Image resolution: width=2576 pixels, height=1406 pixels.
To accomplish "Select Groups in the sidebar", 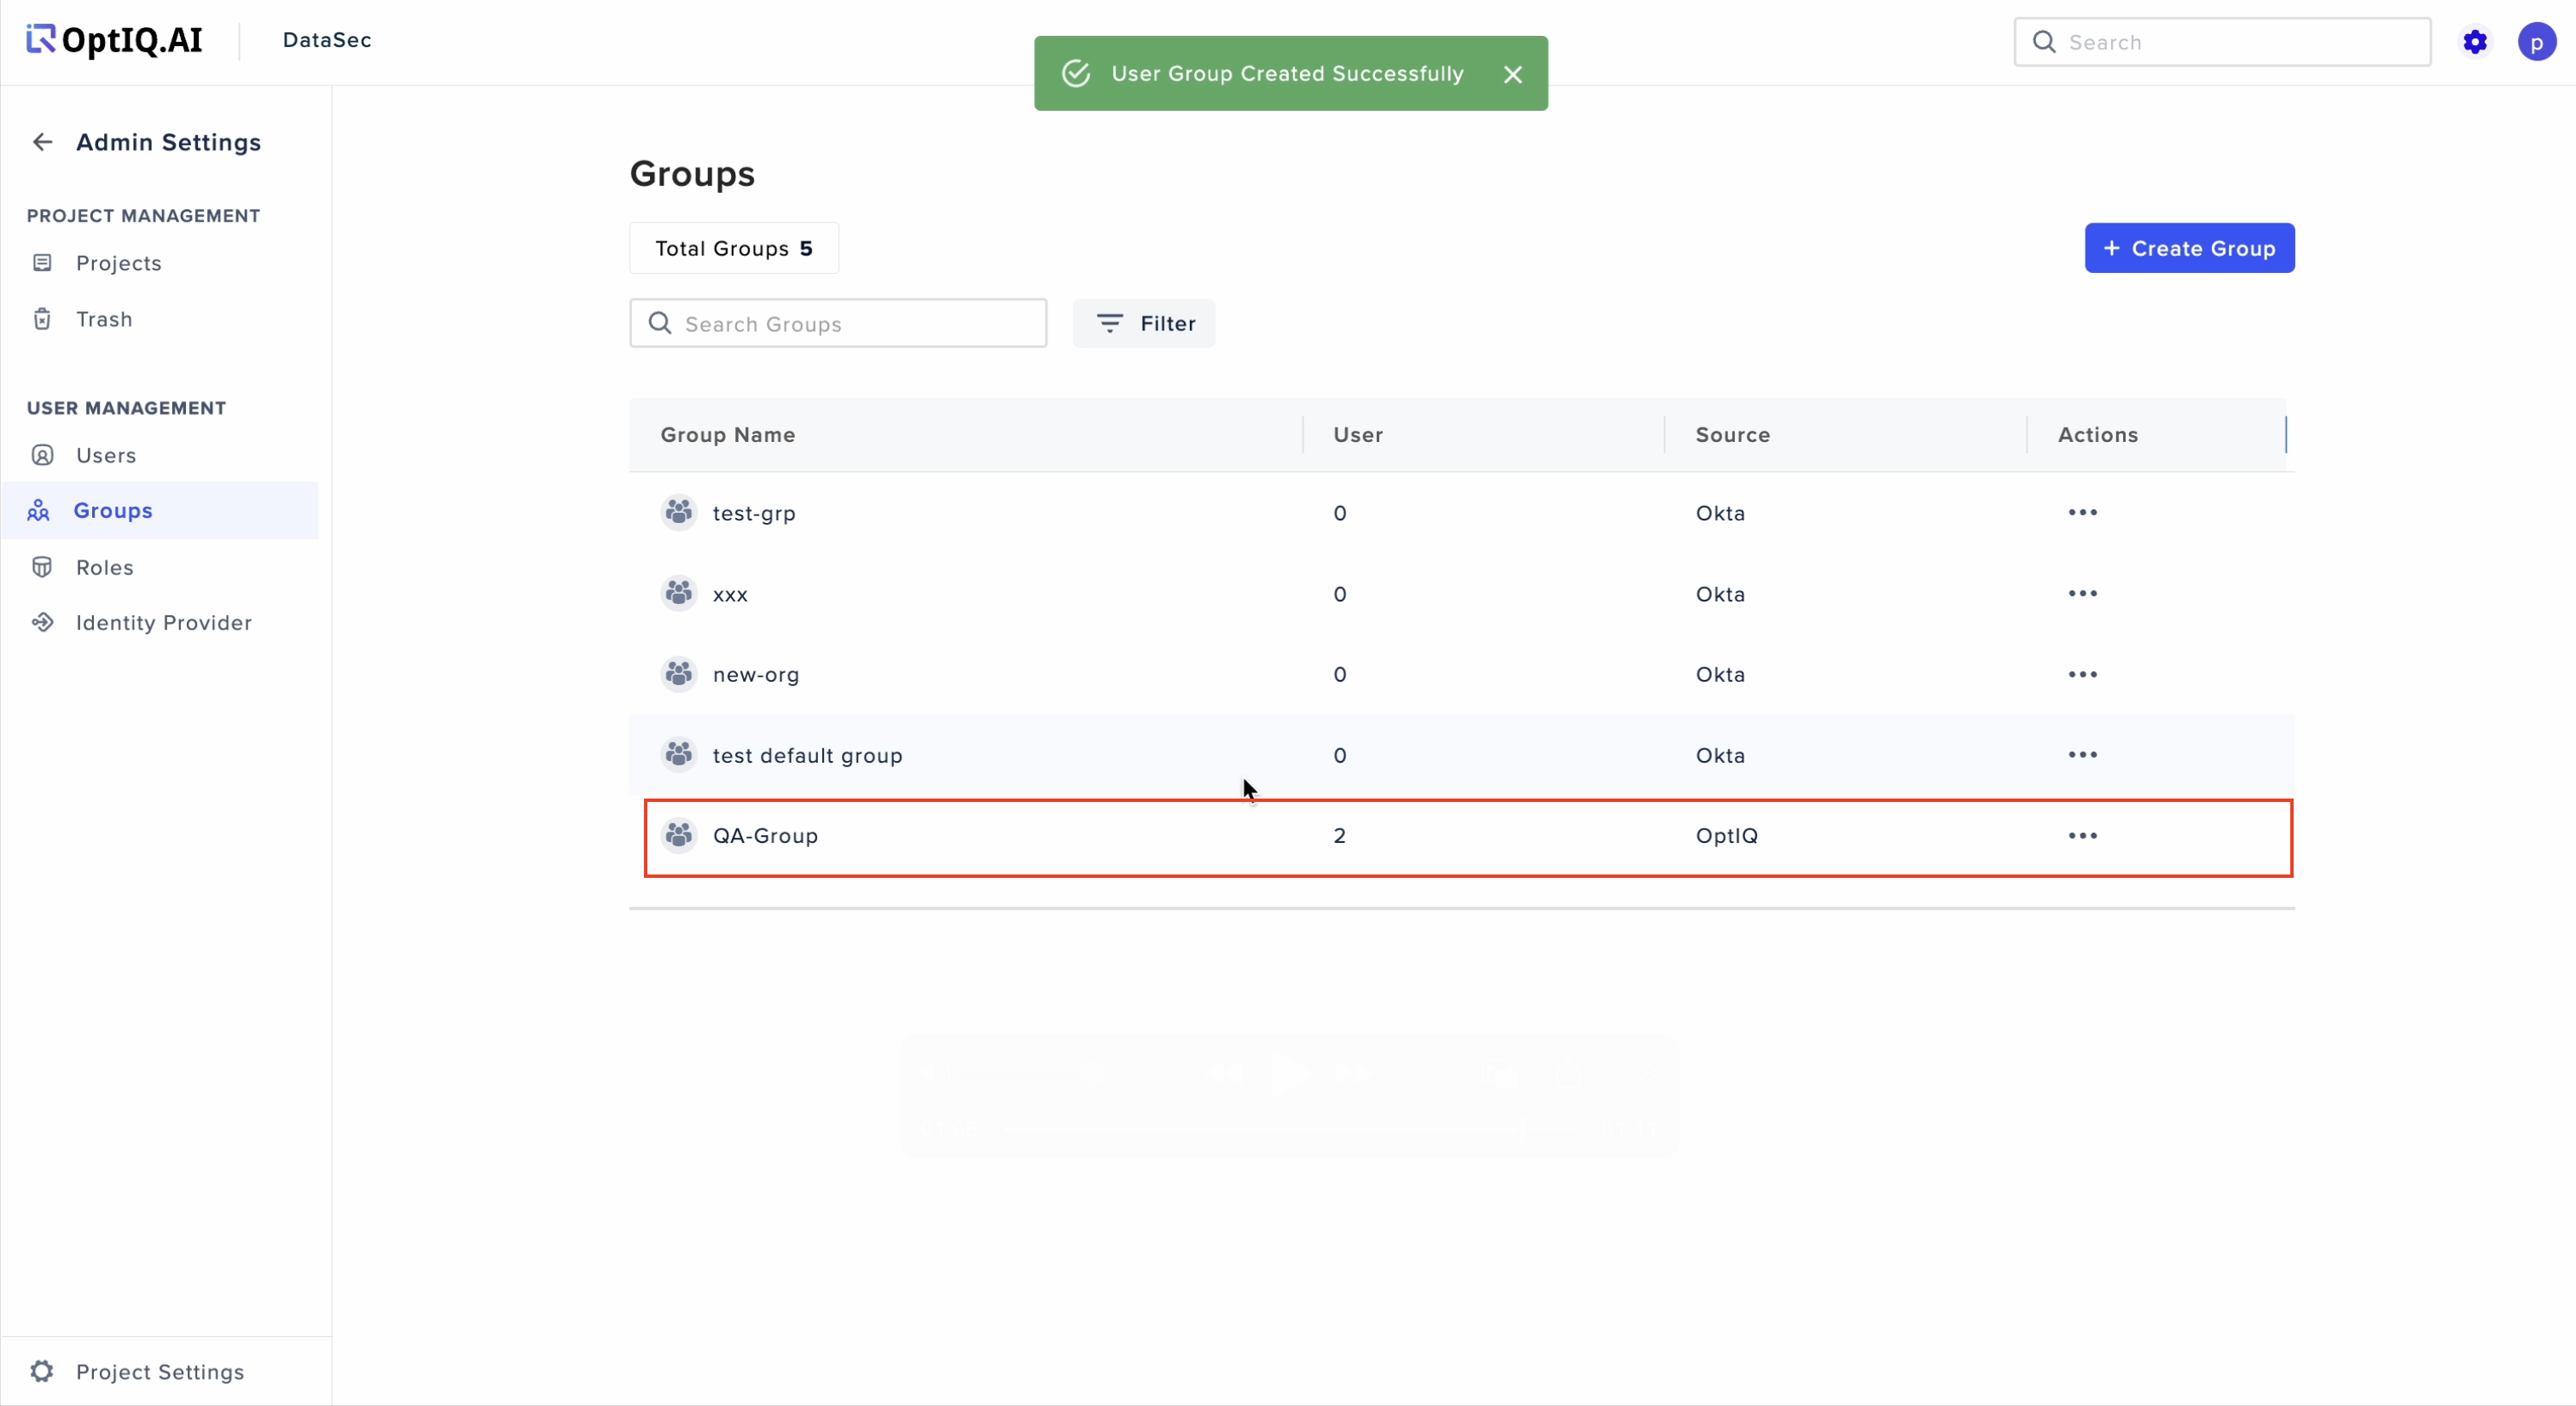I will [x=160, y=510].
